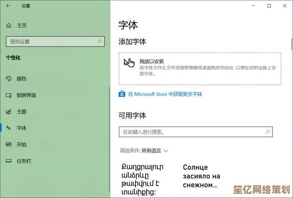293x198 pixels.
Task: Maximize the 设置 window
Action: (x=269, y=6)
